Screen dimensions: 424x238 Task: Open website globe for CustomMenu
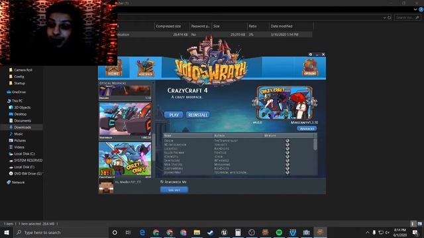point(288,169)
